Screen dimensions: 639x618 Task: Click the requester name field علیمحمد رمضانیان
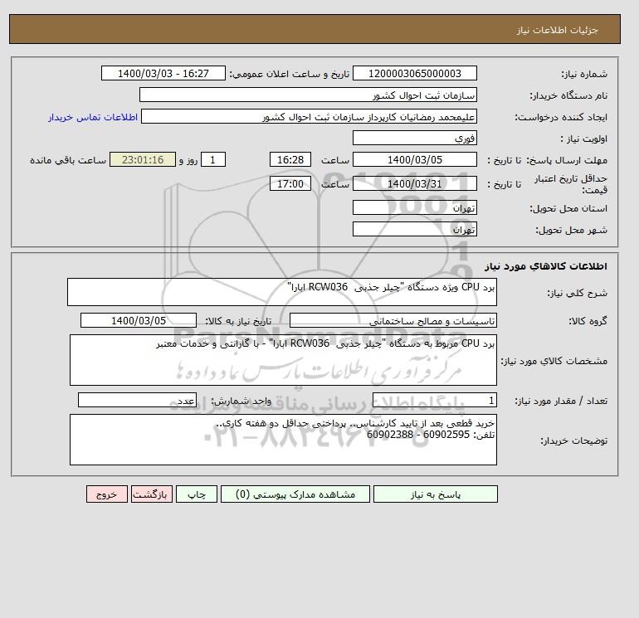(309, 116)
